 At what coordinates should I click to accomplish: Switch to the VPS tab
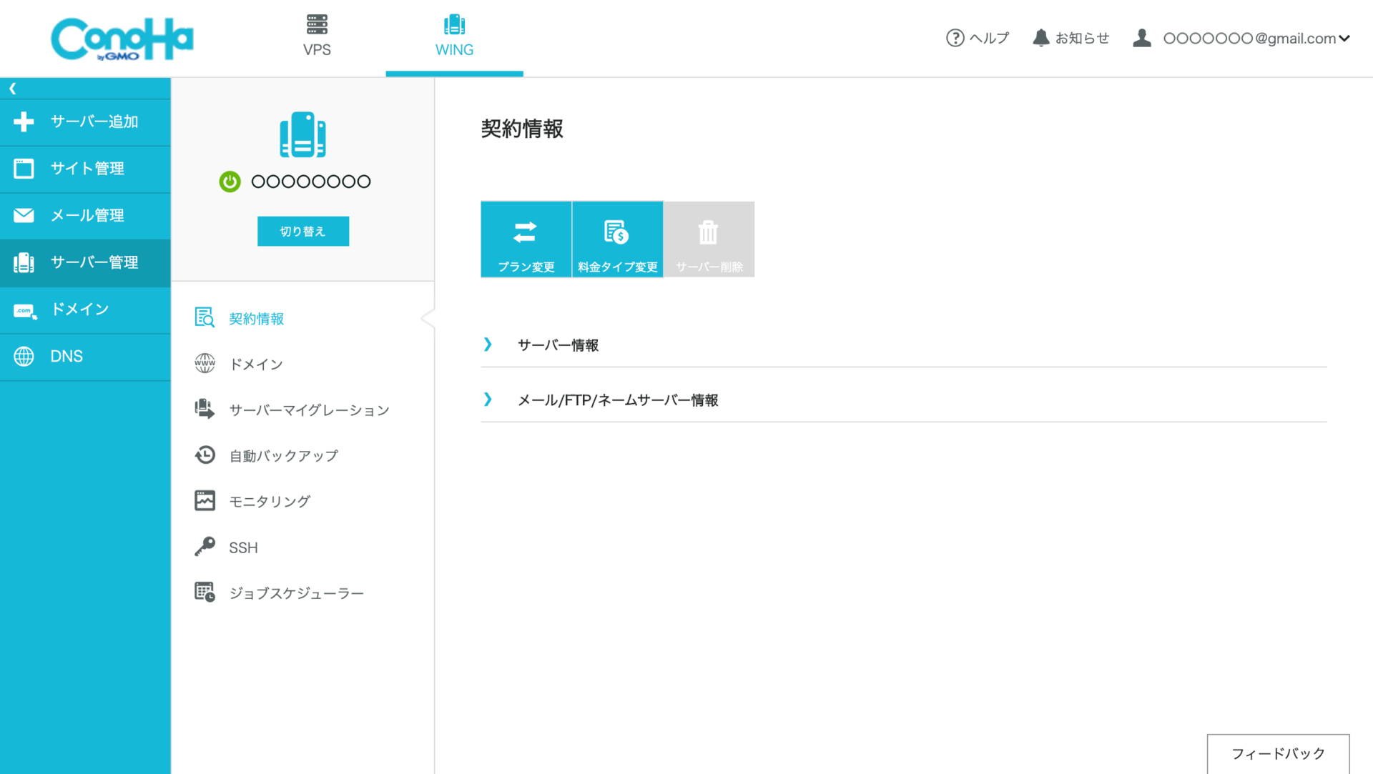coord(317,37)
